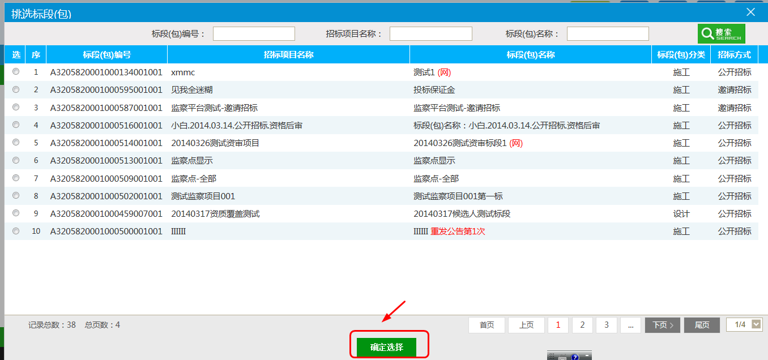The height and width of the screenshot is (360, 768).
Task: Minimize the floating IME toolbar
Action: click(587, 355)
